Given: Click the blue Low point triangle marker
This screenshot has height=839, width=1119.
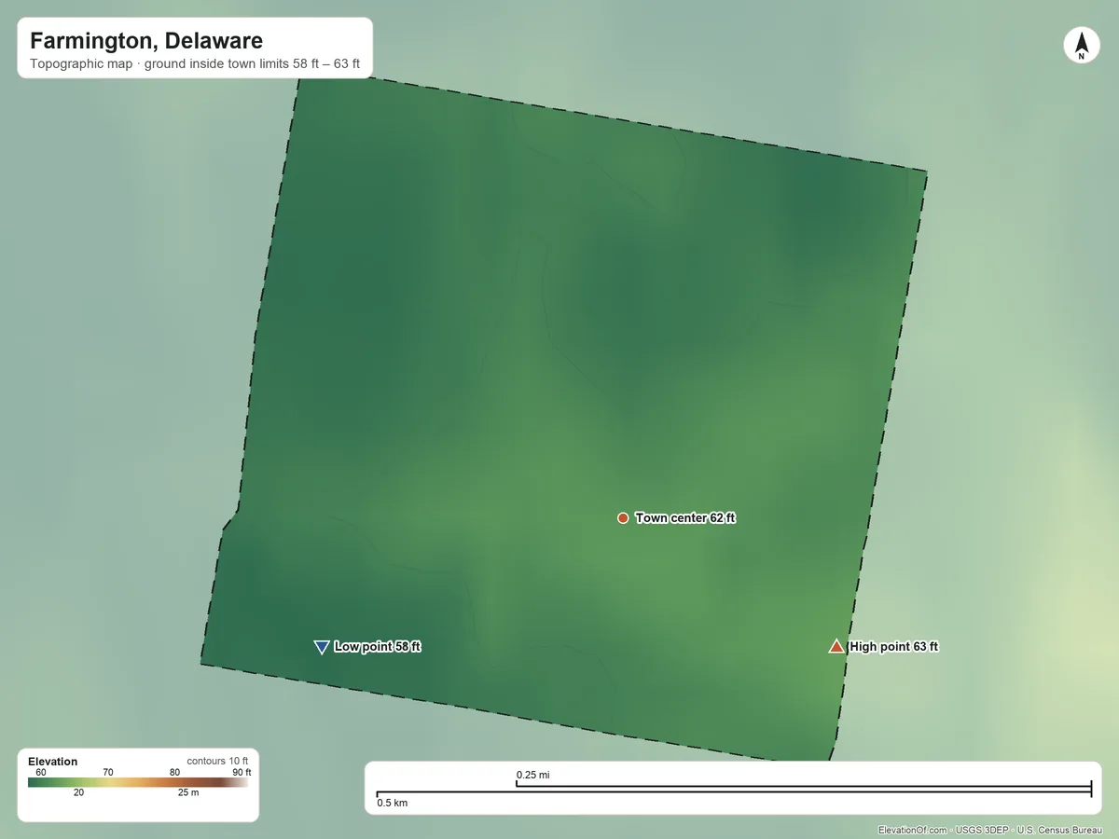Looking at the screenshot, I should (x=322, y=647).
